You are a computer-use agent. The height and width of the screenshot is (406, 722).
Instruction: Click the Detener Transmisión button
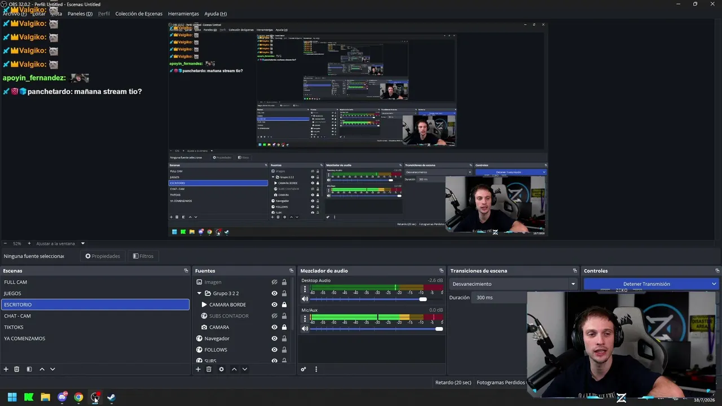[x=646, y=284]
